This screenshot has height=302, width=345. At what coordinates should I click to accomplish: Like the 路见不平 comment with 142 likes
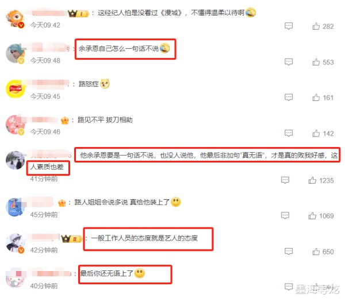(x=316, y=133)
